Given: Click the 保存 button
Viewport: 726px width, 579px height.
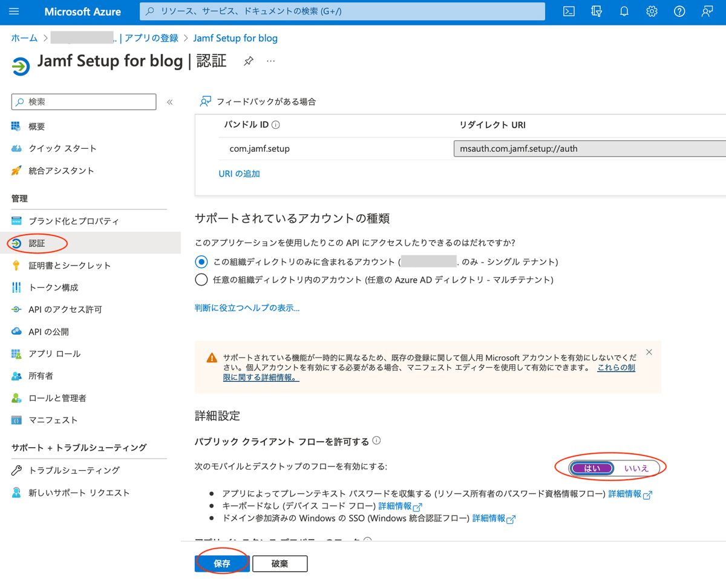Looking at the screenshot, I should [222, 563].
